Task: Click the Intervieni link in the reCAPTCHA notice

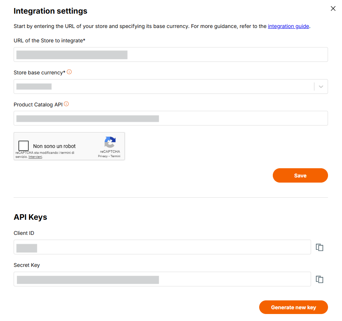Action: tap(35, 157)
